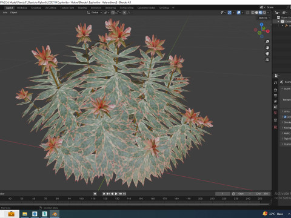Viewport: 291px width, 218px height.
Task: Toggle snapping magnet in header
Action: tap(113, 13)
